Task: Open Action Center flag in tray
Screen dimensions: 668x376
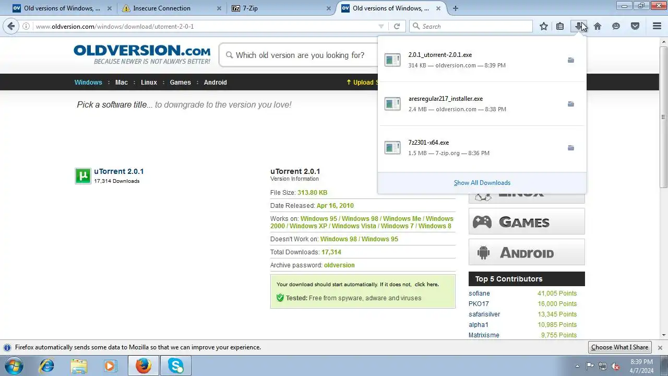Action: [590, 366]
